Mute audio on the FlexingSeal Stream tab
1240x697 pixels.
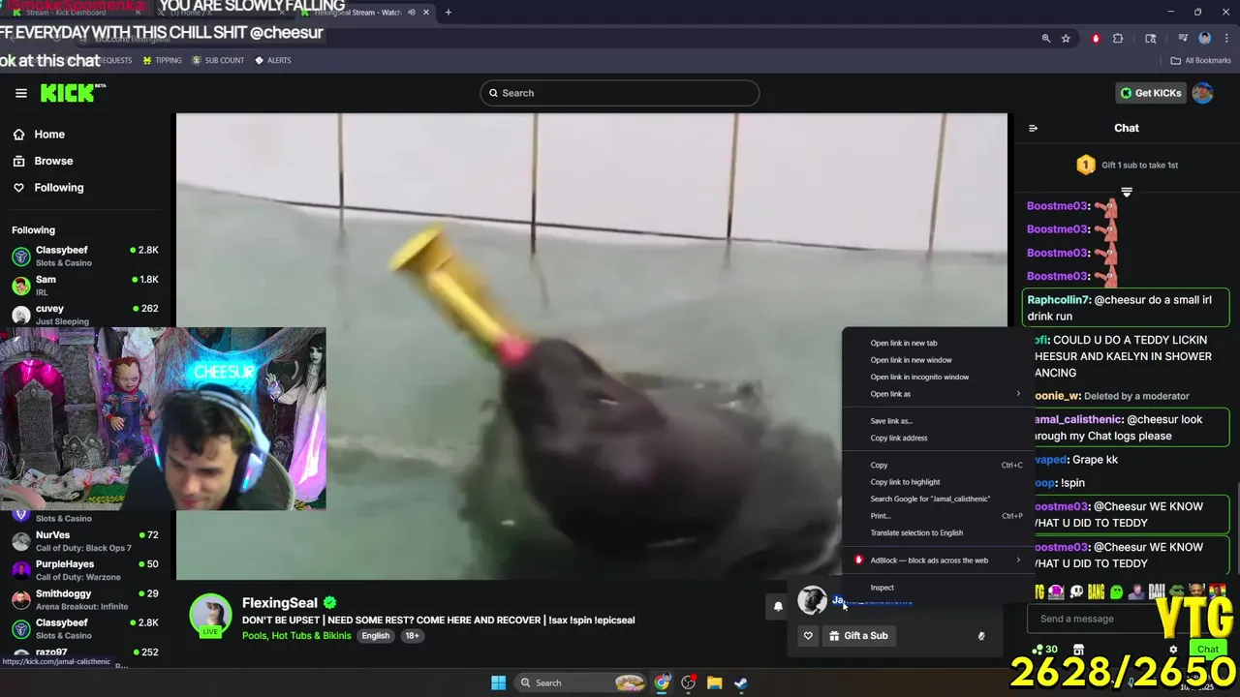[x=412, y=13]
